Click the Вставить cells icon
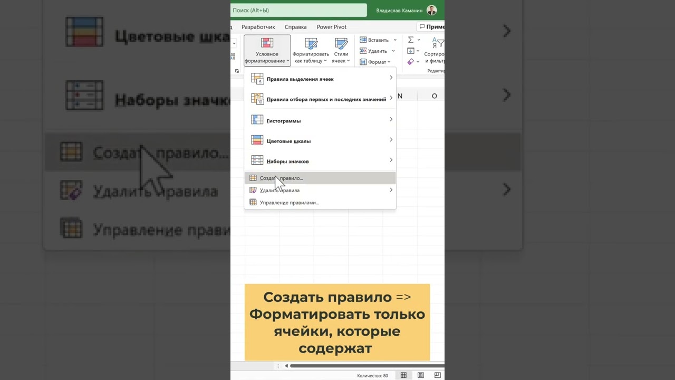 pyautogui.click(x=363, y=40)
